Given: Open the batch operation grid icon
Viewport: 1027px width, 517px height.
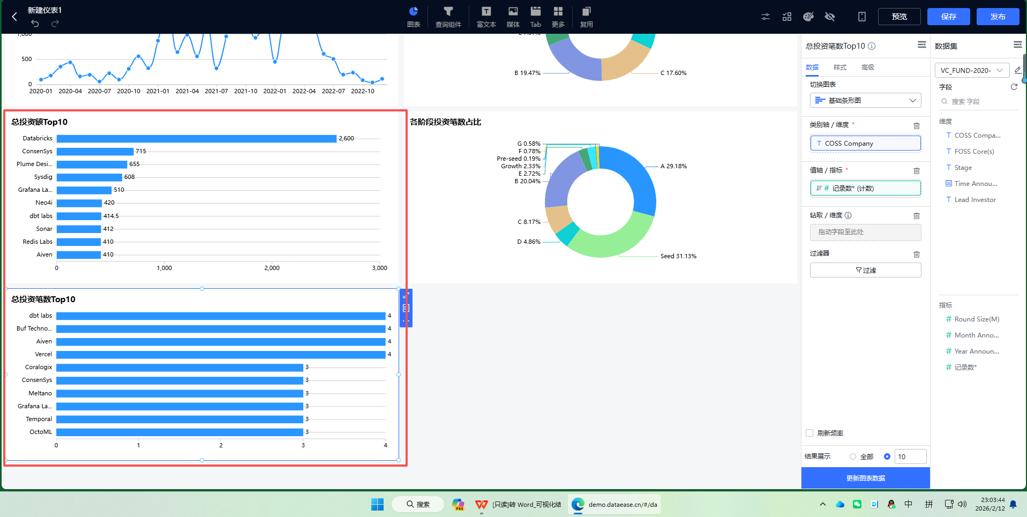Looking at the screenshot, I should point(787,17).
